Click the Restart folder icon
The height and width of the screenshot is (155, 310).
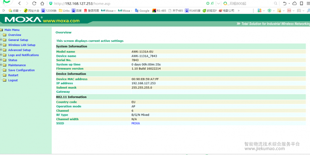[5, 75]
